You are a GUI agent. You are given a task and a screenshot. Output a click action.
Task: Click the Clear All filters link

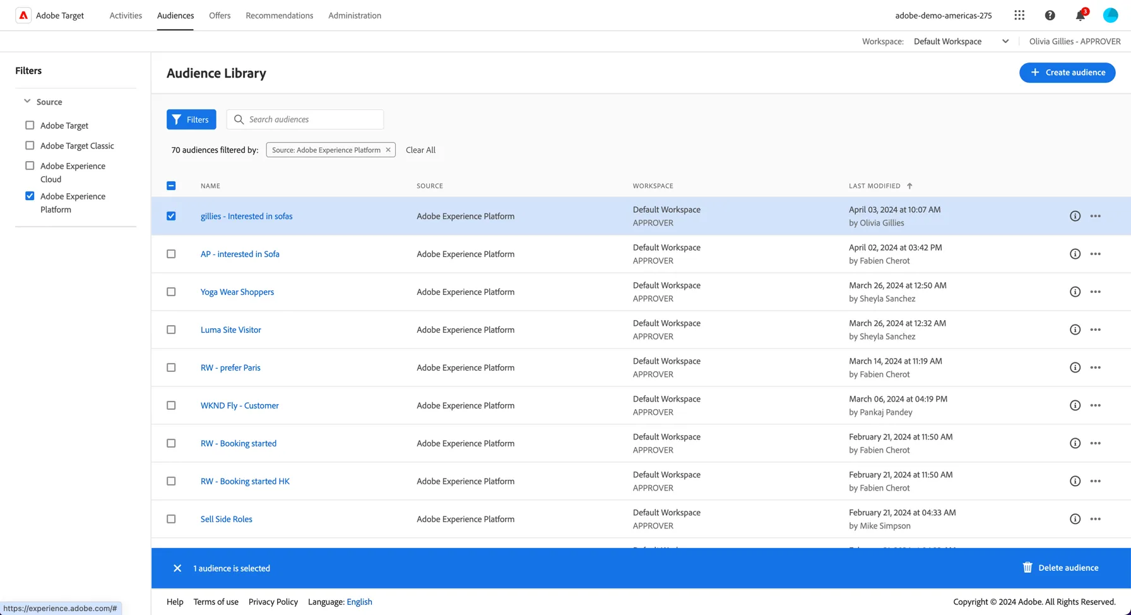click(x=420, y=150)
